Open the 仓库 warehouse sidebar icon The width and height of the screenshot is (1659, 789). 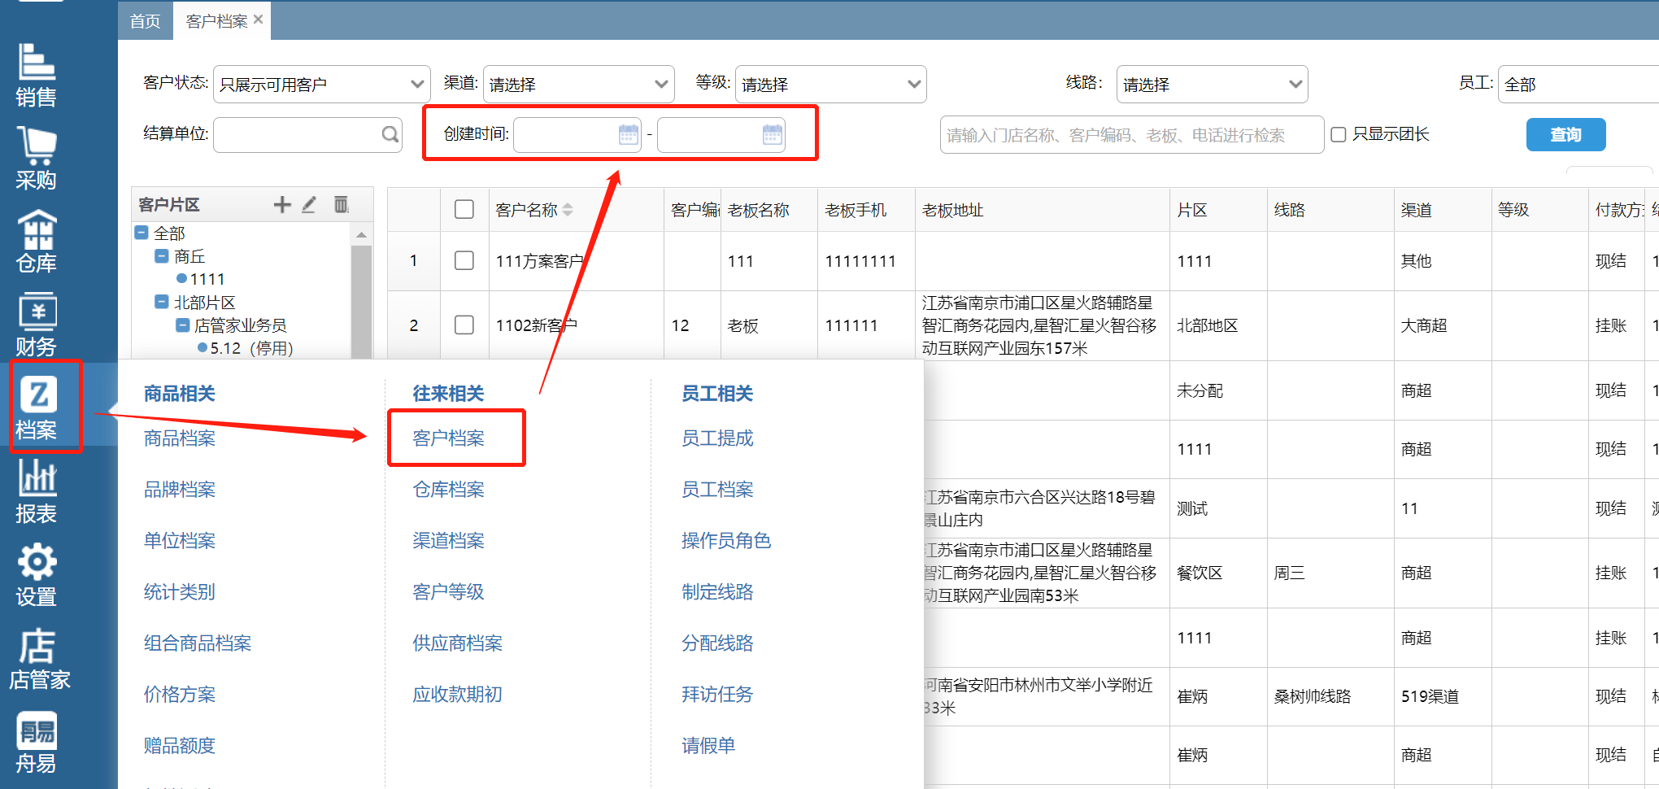point(37,242)
